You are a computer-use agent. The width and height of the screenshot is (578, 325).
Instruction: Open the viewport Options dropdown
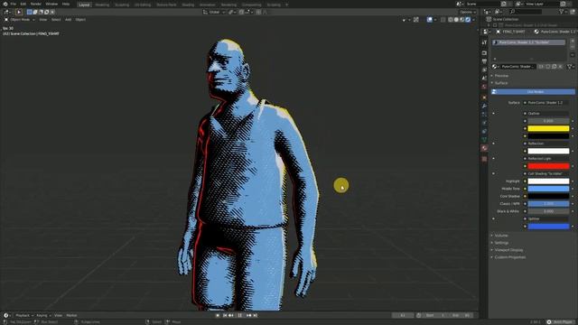[x=468, y=12]
